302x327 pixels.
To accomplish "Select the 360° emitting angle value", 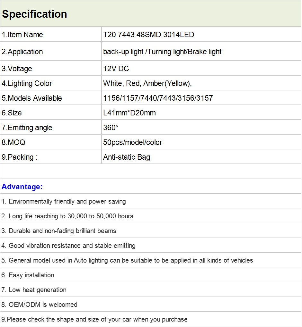I will click(111, 127).
